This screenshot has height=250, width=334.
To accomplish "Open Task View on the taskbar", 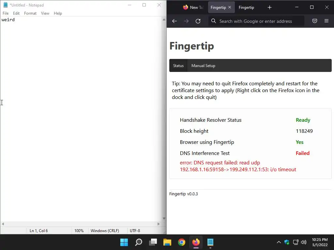I will [x=153, y=242].
